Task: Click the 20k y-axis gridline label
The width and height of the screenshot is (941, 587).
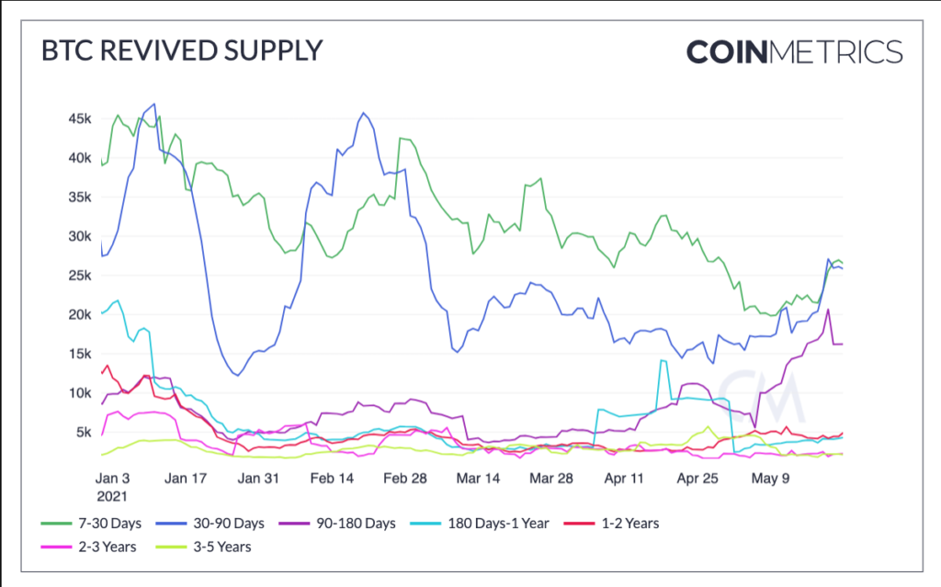Action: (80, 314)
